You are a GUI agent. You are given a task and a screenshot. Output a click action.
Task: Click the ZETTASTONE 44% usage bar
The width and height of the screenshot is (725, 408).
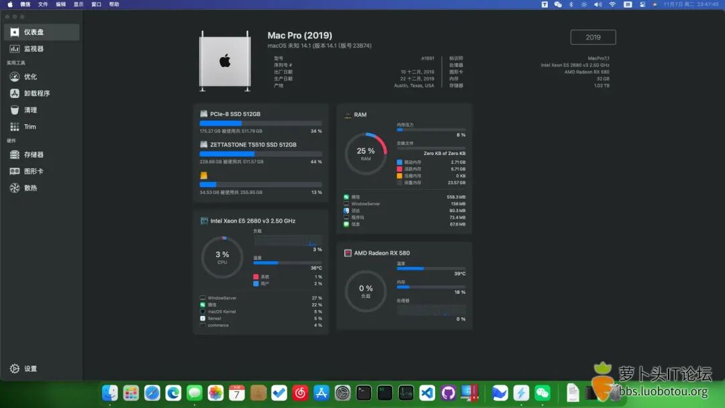[x=260, y=154]
